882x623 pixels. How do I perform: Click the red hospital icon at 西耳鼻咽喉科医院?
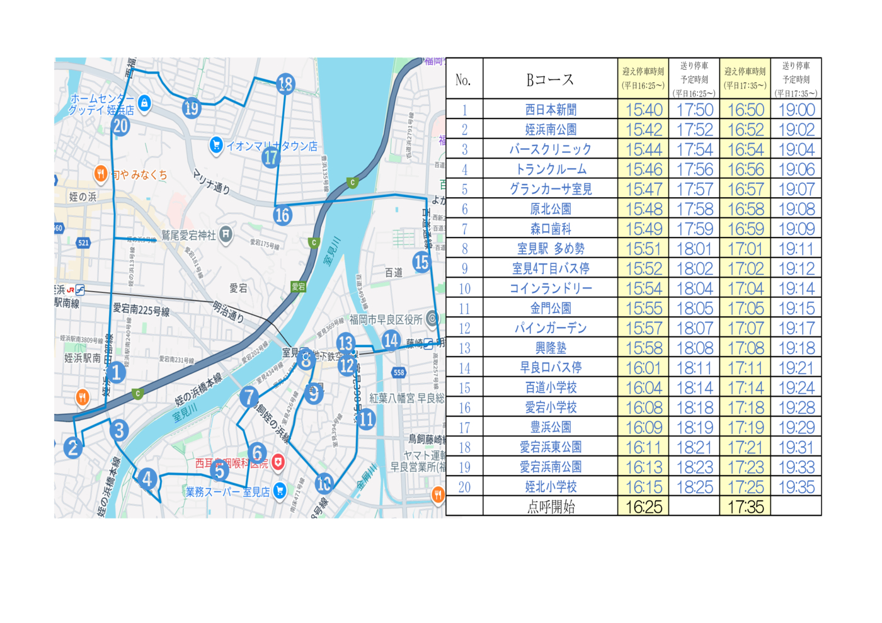[x=278, y=463]
